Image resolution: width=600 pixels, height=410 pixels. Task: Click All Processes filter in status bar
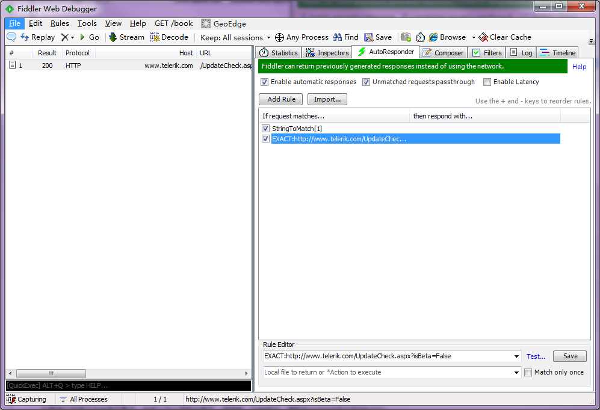[84, 399]
